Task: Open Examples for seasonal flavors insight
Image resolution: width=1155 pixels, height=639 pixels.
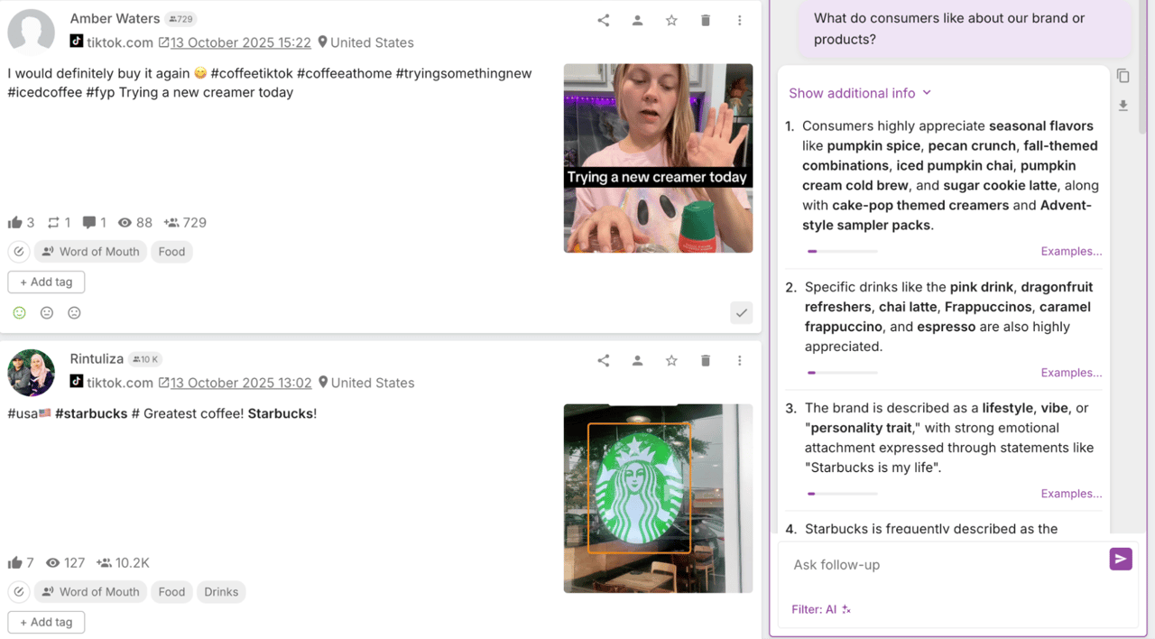Action: 1071,252
